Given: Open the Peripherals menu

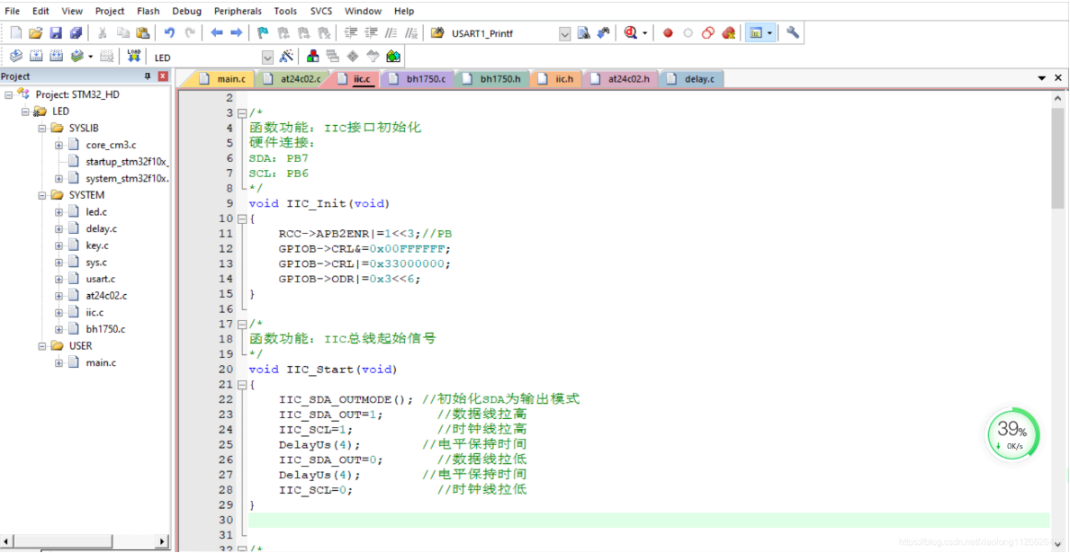Looking at the screenshot, I should (x=238, y=11).
